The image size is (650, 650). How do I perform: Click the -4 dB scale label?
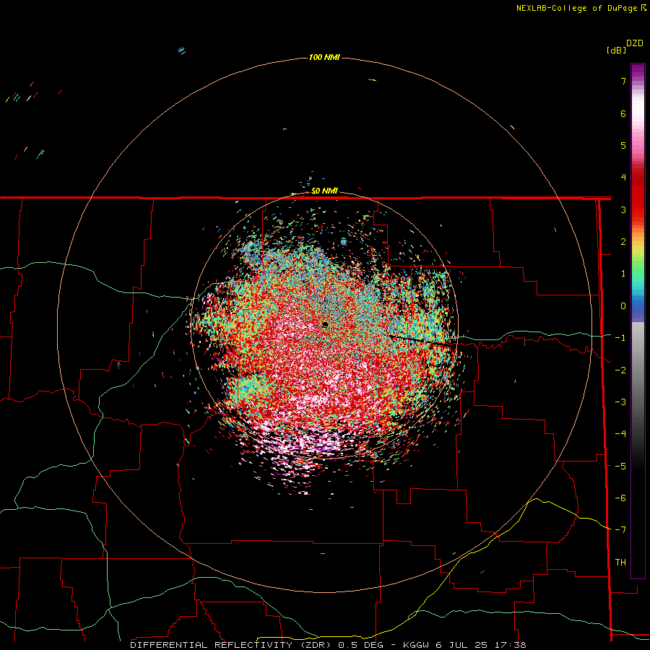[x=620, y=434]
